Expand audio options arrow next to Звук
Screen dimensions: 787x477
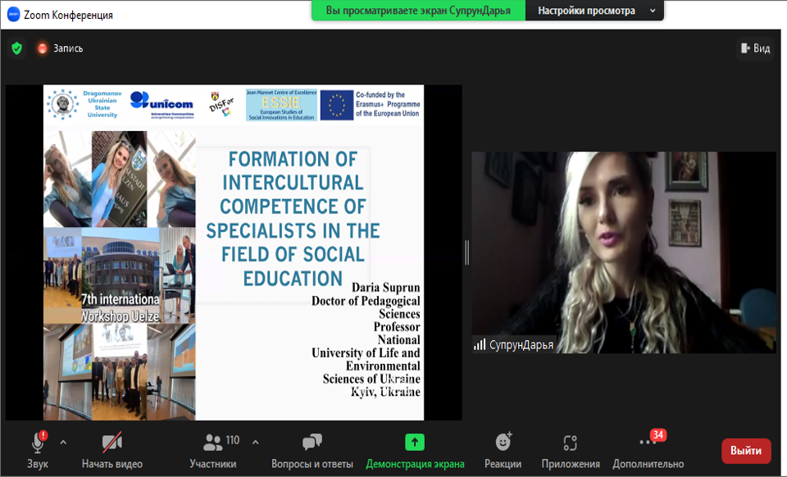tap(63, 443)
